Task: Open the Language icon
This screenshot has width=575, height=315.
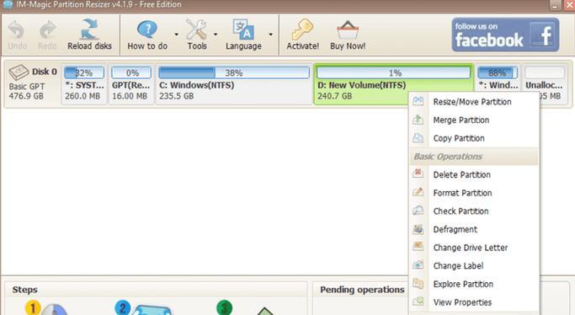Action: click(243, 29)
